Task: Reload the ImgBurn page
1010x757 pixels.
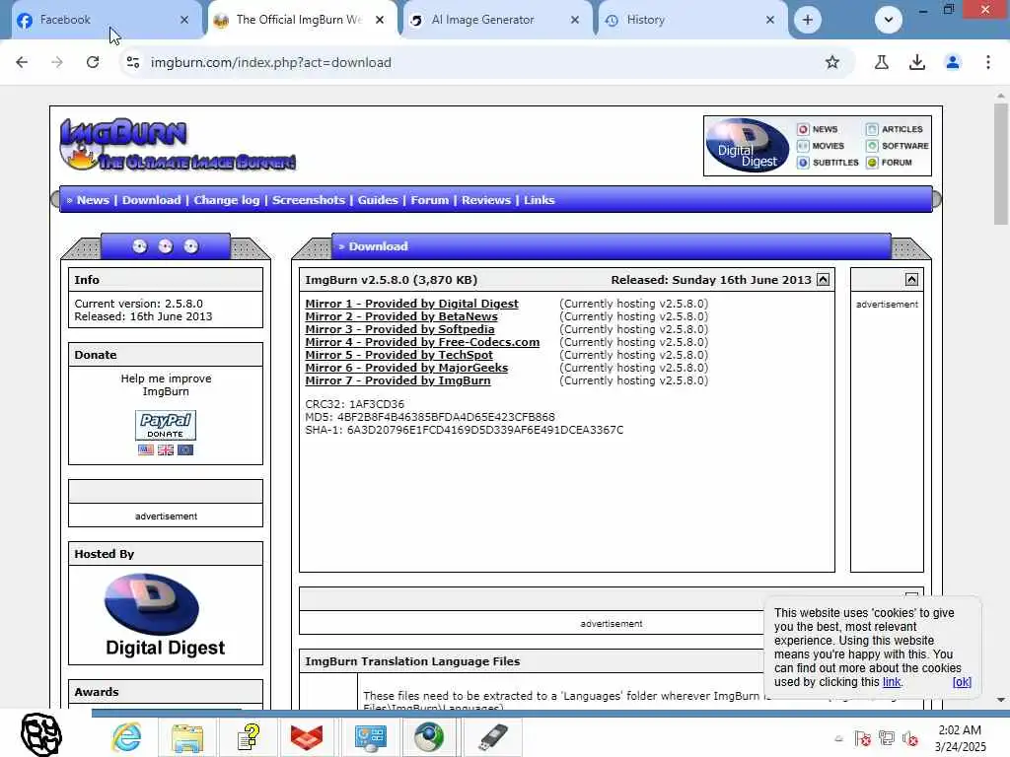Action: pyautogui.click(x=93, y=62)
